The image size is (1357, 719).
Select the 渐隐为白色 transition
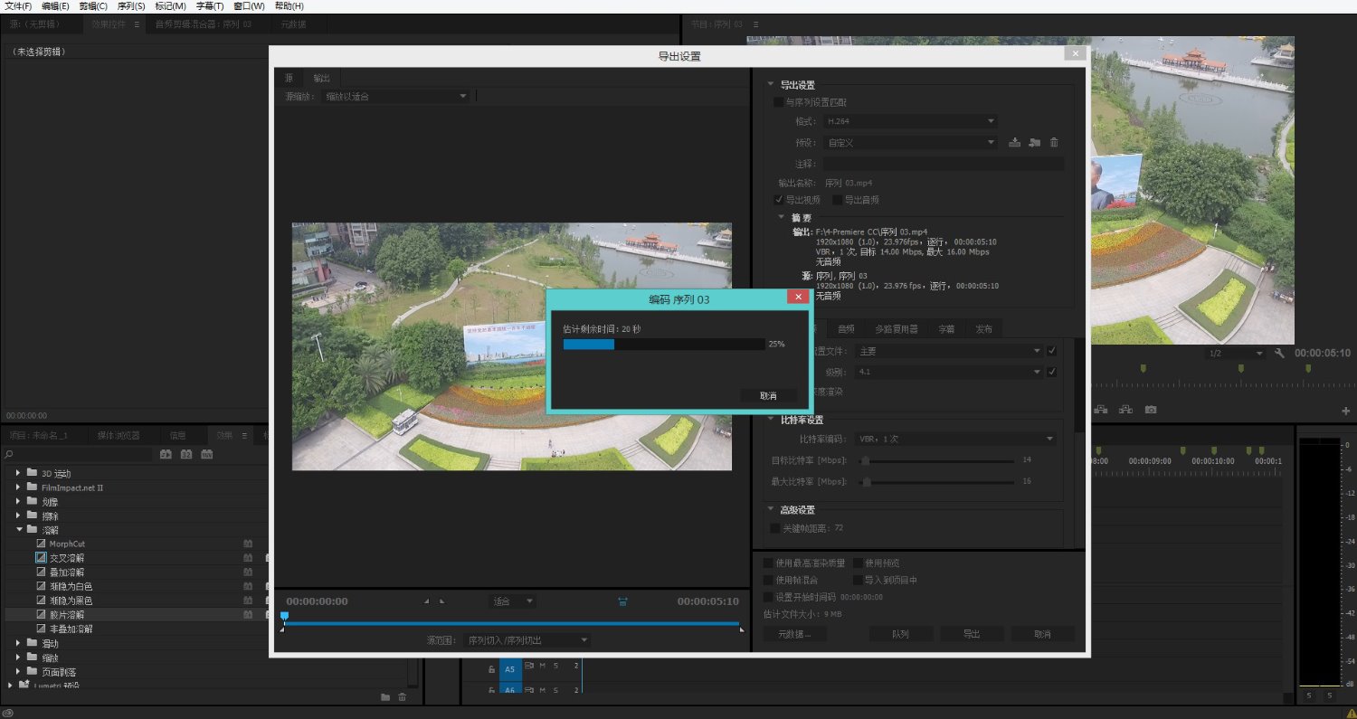(71, 586)
